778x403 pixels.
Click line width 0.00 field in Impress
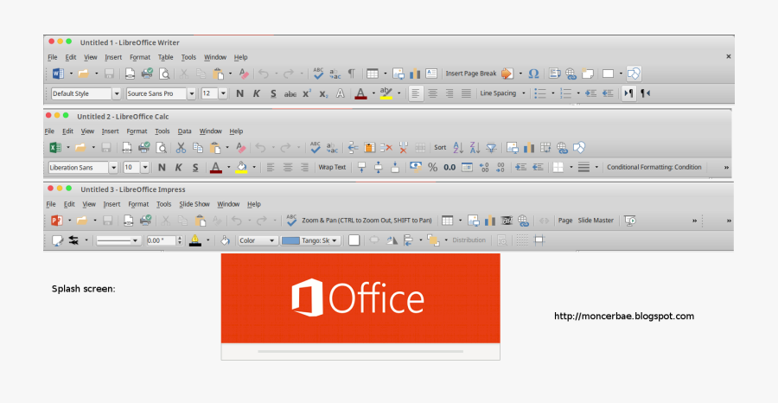click(162, 240)
